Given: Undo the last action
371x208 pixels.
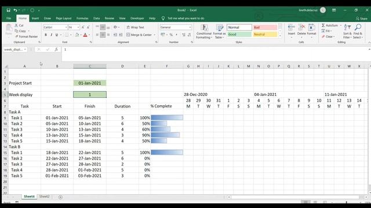Looking at the screenshot, I should [15, 10].
